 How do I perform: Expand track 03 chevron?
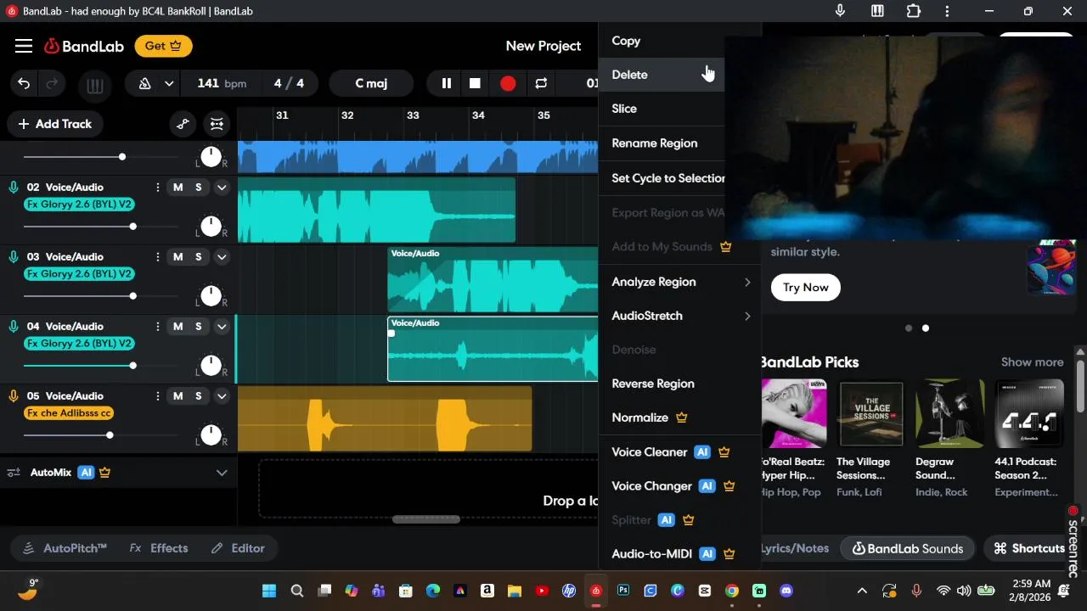(222, 257)
